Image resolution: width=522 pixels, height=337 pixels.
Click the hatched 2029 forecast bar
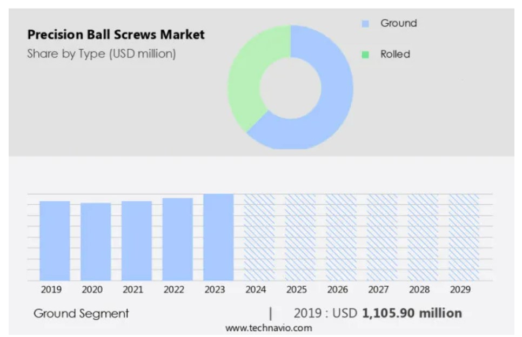coord(464,237)
